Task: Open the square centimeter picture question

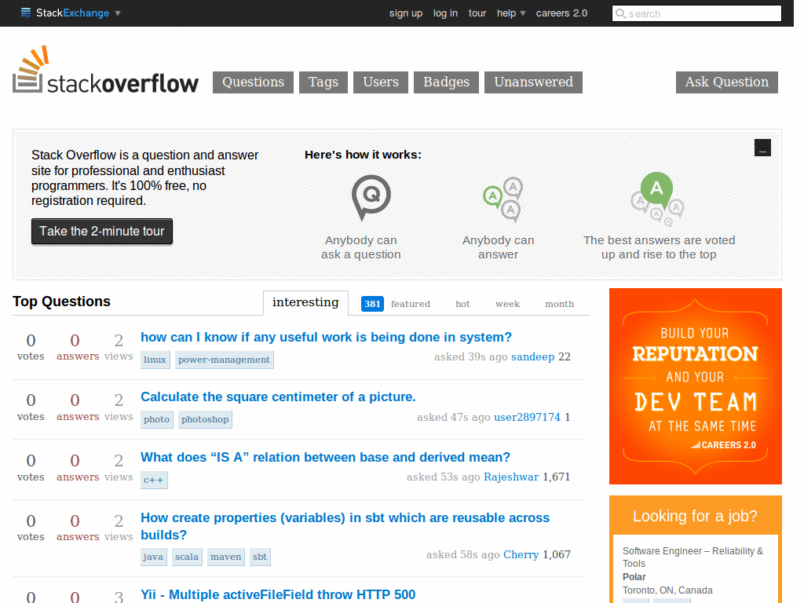Action: click(278, 397)
